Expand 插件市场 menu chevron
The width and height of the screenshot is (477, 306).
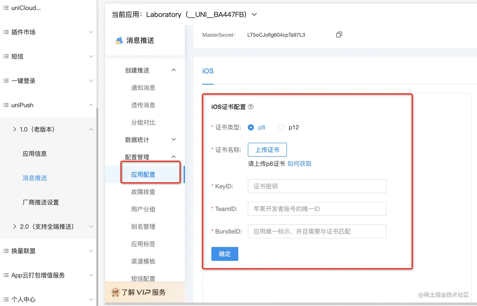pyautogui.click(x=91, y=32)
